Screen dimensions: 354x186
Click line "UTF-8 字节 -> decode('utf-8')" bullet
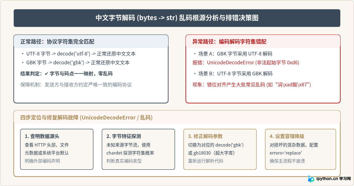78,54
